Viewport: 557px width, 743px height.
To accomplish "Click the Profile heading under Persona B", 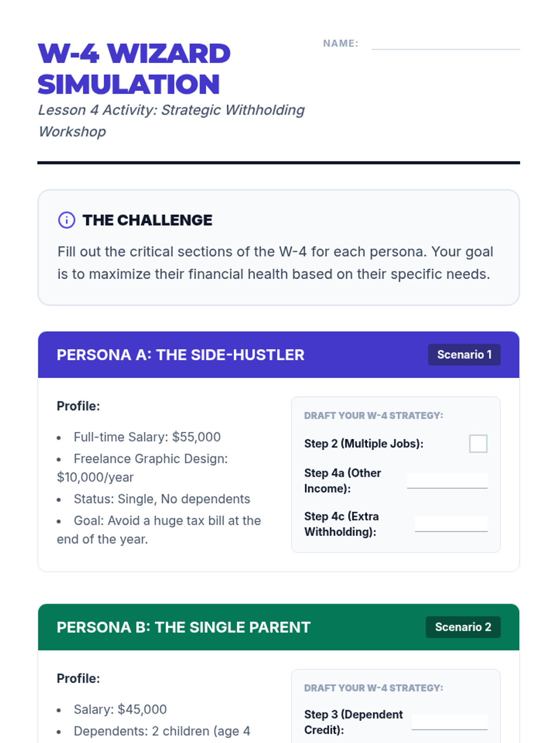I will (78, 678).
